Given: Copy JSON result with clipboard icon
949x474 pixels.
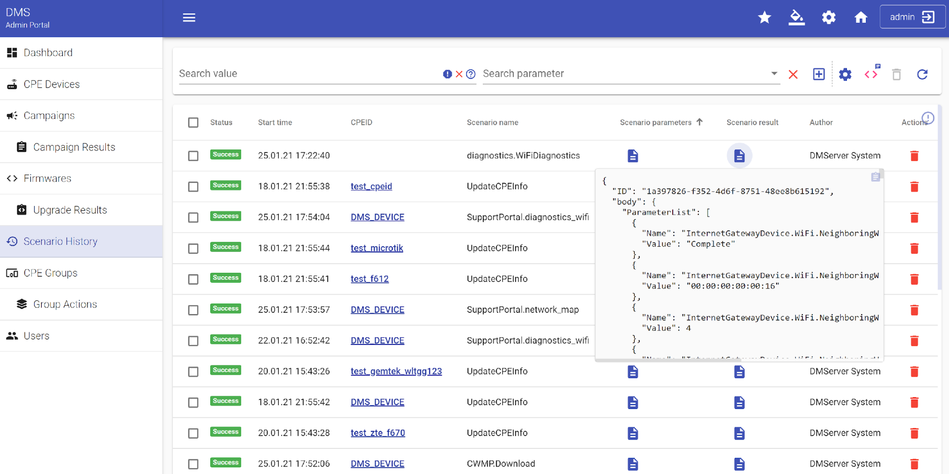Looking at the screenshot, I should point(875,177).
